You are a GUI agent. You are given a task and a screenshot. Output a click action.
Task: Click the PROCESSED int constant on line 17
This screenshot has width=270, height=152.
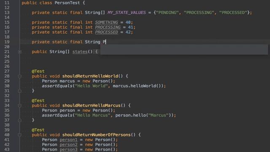pos(107,32)
